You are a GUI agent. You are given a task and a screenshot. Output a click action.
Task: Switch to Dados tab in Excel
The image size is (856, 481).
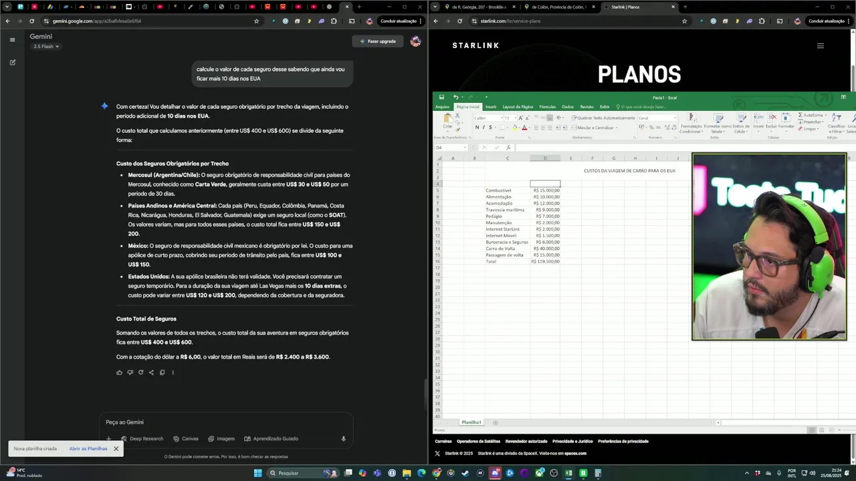point(568,107)
